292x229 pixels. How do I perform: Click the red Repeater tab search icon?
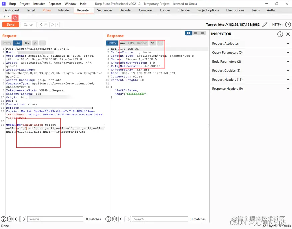click(x=15, y=18)
